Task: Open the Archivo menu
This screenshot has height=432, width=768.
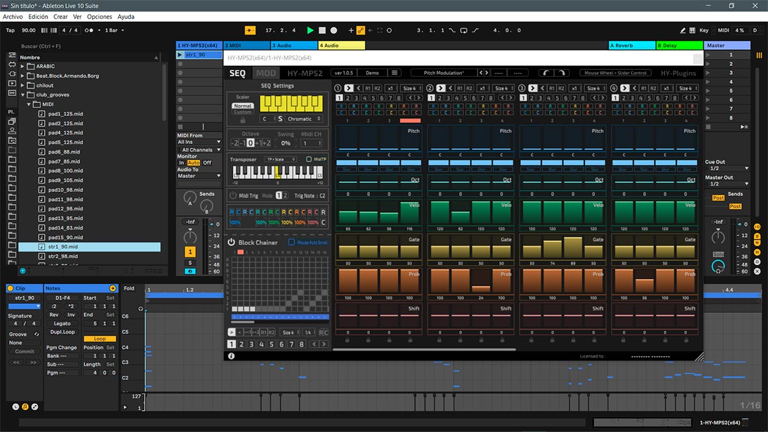Action: coord(13,17)
